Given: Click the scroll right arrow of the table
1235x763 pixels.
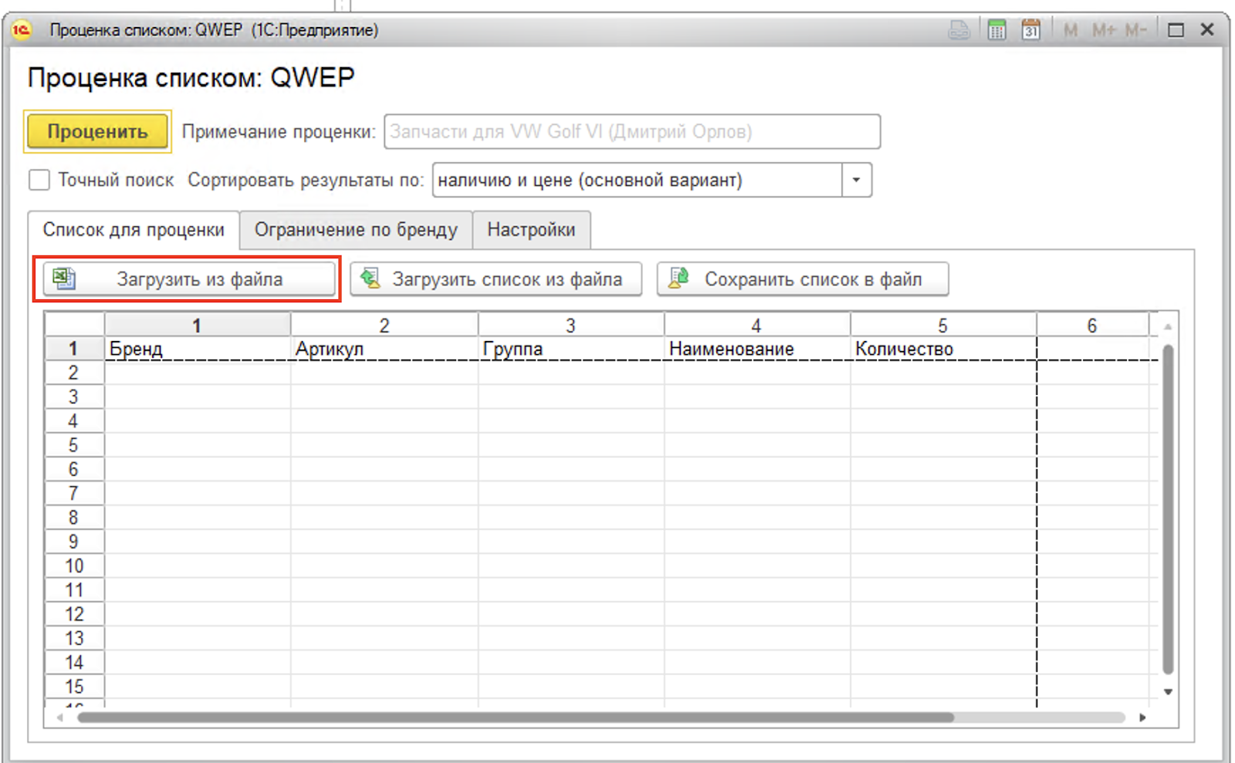Looking at the screenshot, I should (1142, 717).
